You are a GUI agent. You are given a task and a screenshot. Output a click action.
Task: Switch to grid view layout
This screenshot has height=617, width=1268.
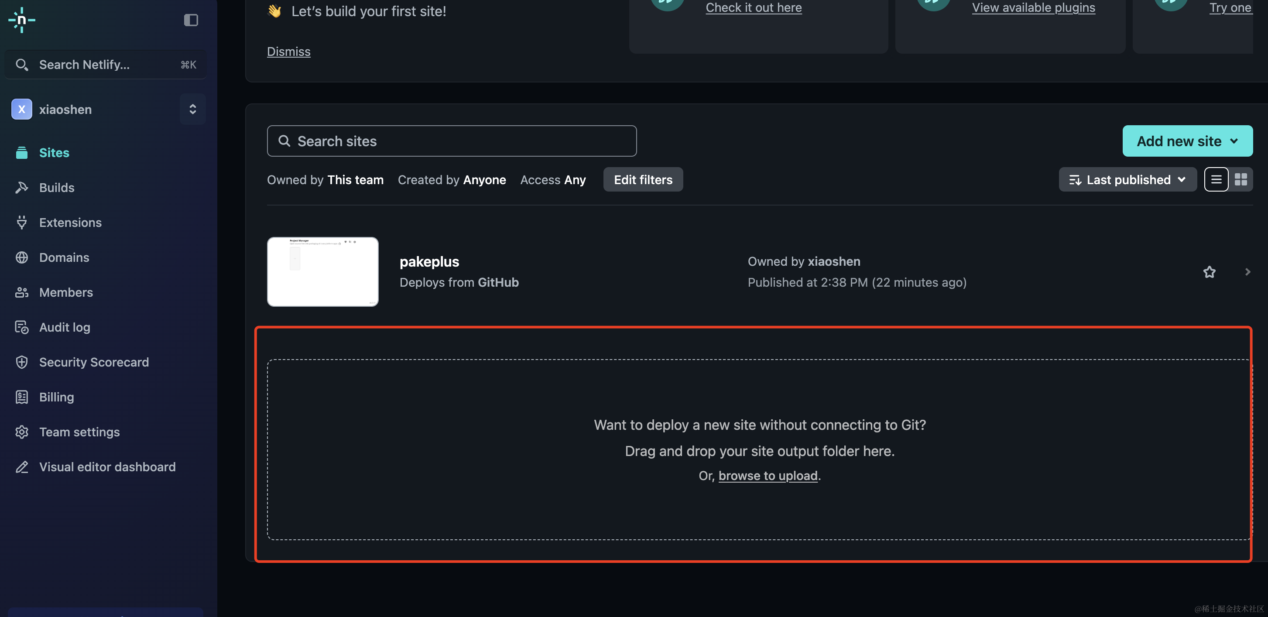pos(1241,180)
